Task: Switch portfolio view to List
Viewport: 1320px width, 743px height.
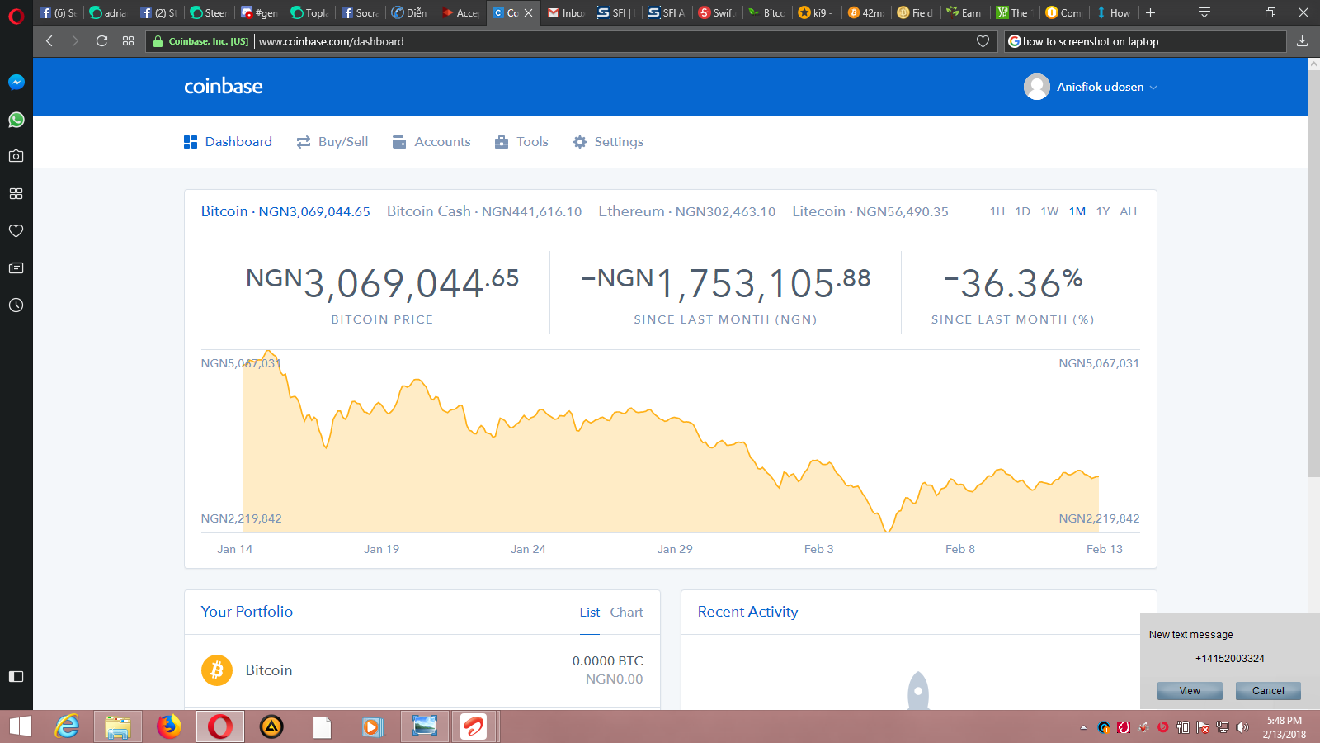Action: pyautogui.click(x=590, y=613)
